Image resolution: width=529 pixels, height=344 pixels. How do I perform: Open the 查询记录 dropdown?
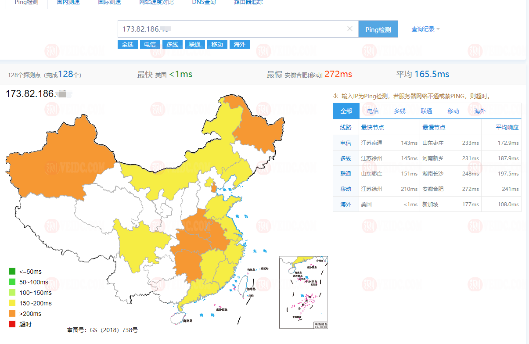pyautogui.click(x=423, y=28)
